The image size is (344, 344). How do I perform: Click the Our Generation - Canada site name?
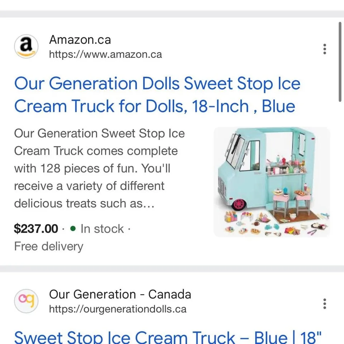click(120, 295)
